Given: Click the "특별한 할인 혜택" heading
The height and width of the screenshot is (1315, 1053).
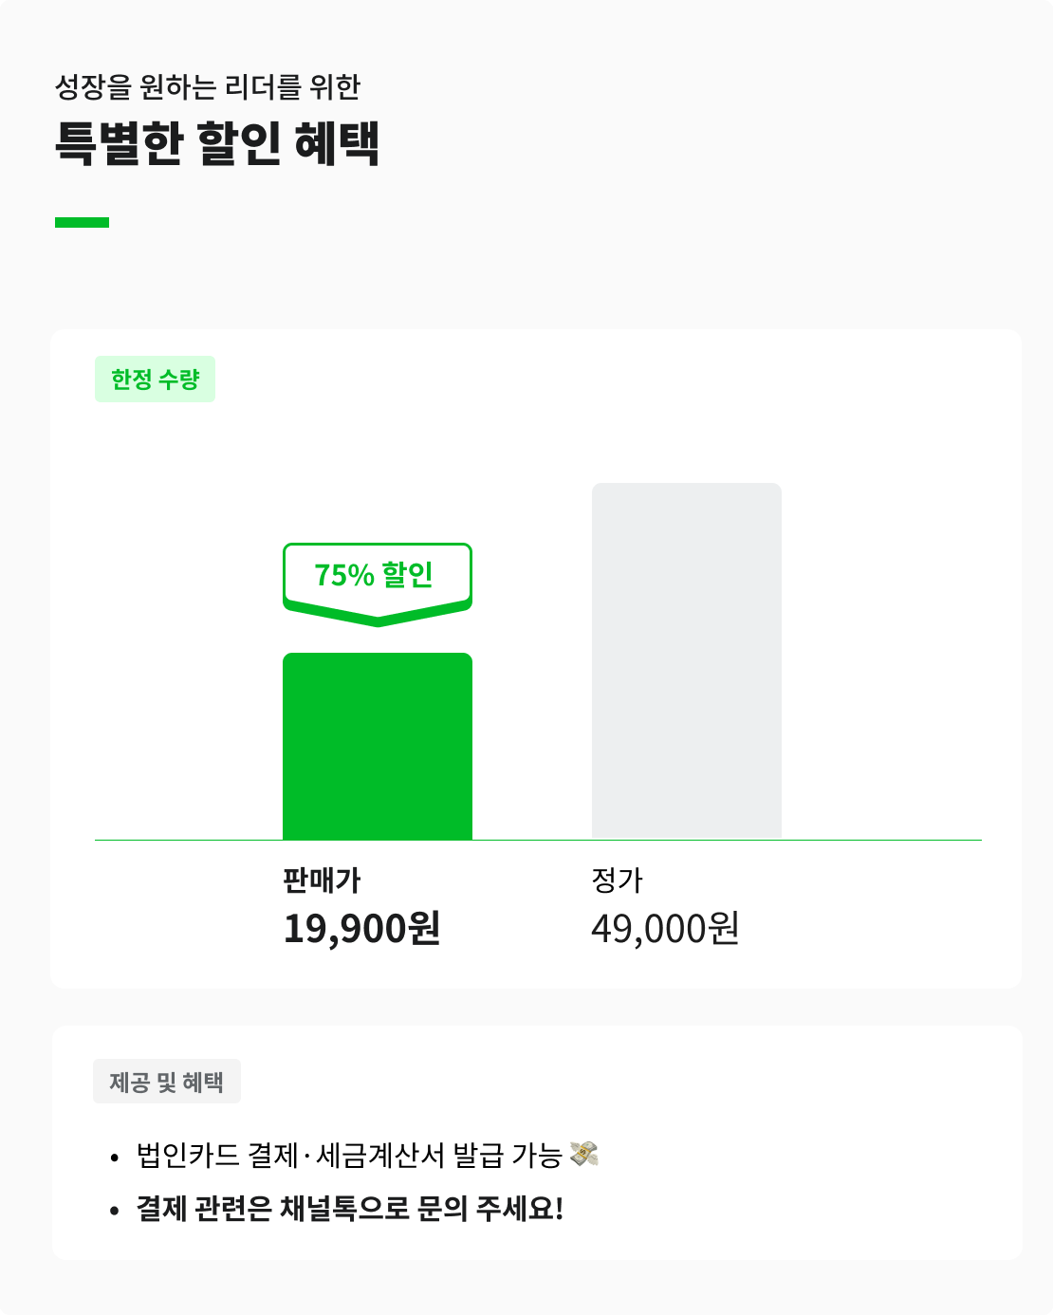Looking at the screenshot, I should (217, 143).
